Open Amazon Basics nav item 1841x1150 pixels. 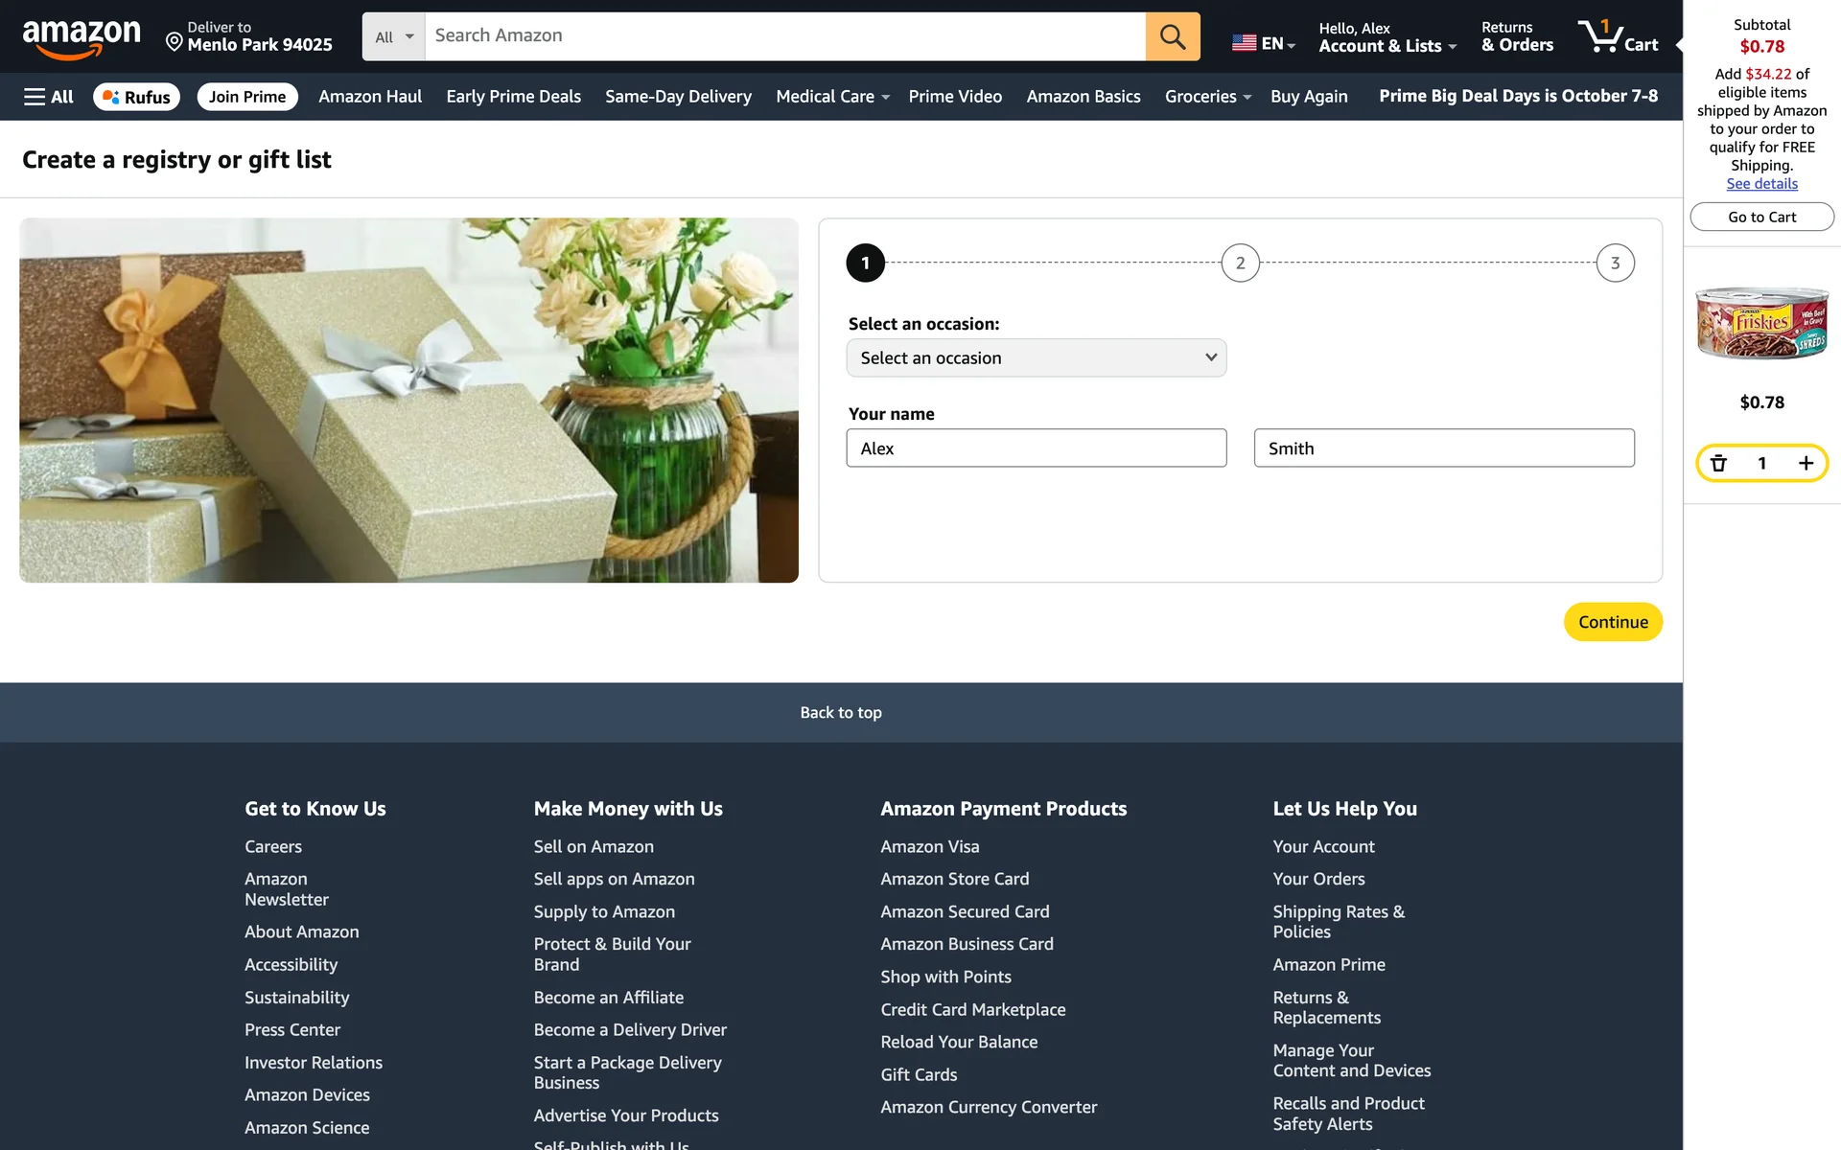click(x=1083, y=97)
